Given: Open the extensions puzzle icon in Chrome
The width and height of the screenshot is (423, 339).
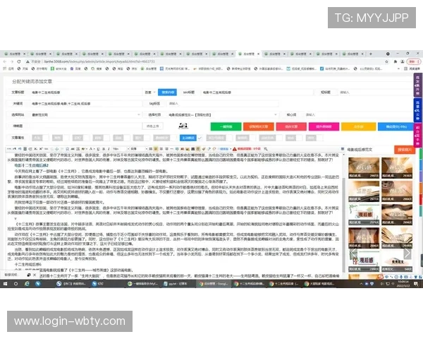Looking at the screenshot, I should coord(396,61).
